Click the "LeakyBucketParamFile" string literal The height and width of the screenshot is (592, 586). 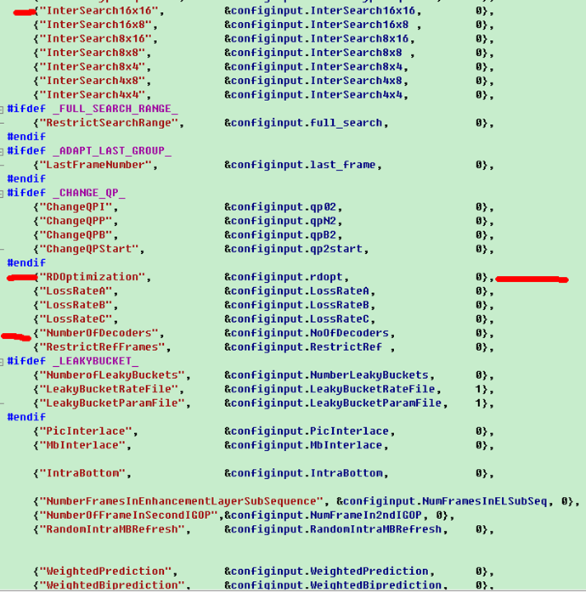pos(112,403)
